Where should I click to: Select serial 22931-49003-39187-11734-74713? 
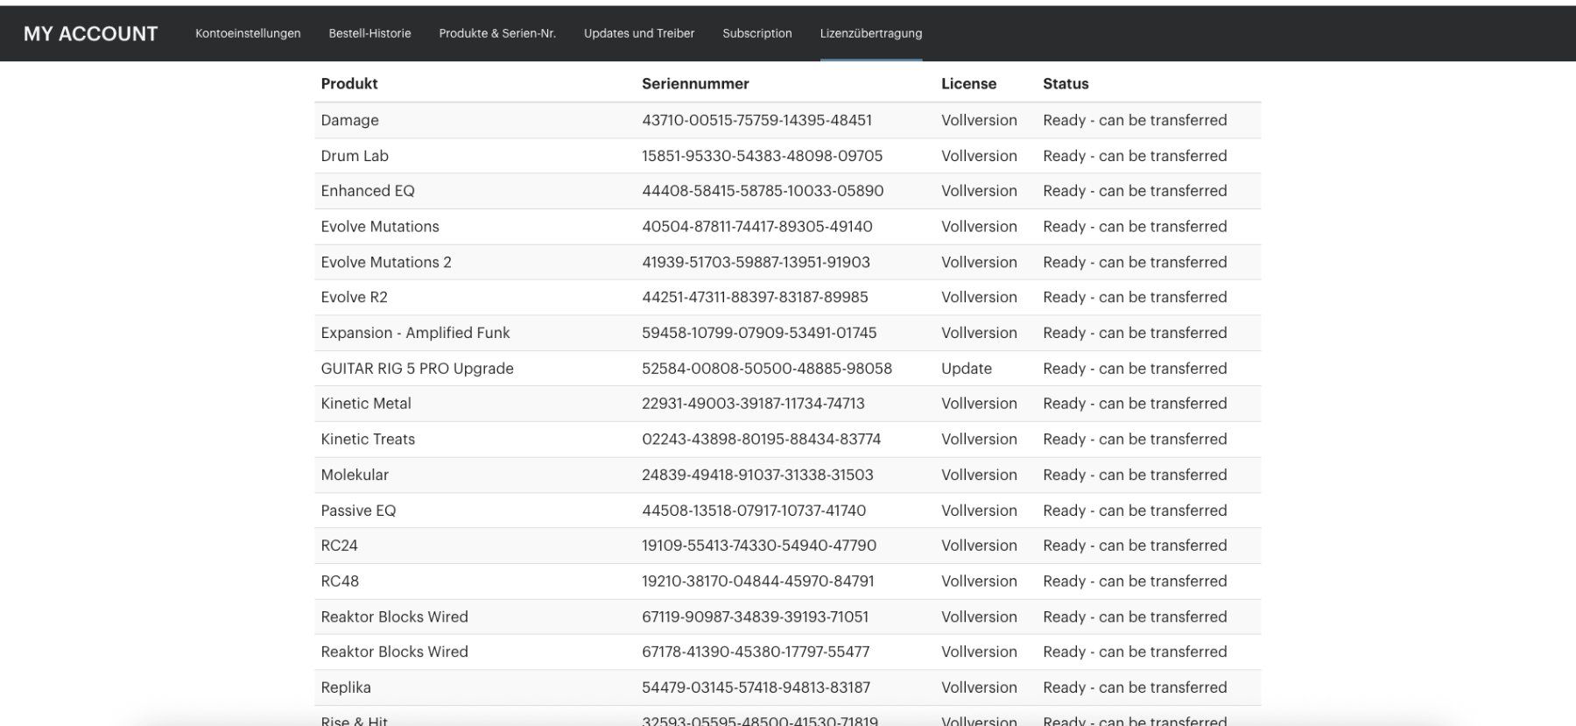[753, 404]
